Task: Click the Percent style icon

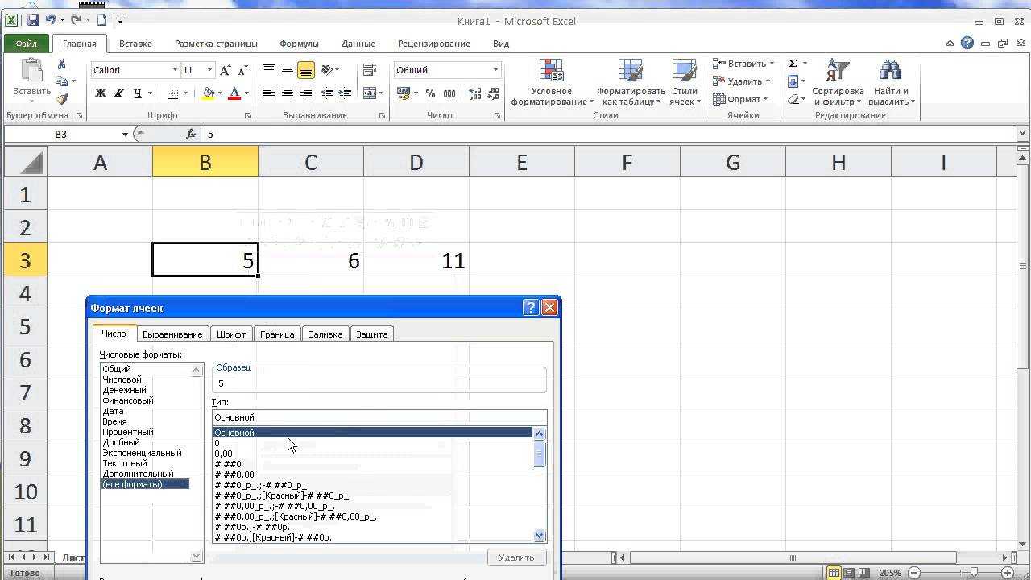Action: pyautogui.click(x=430, y=93)
